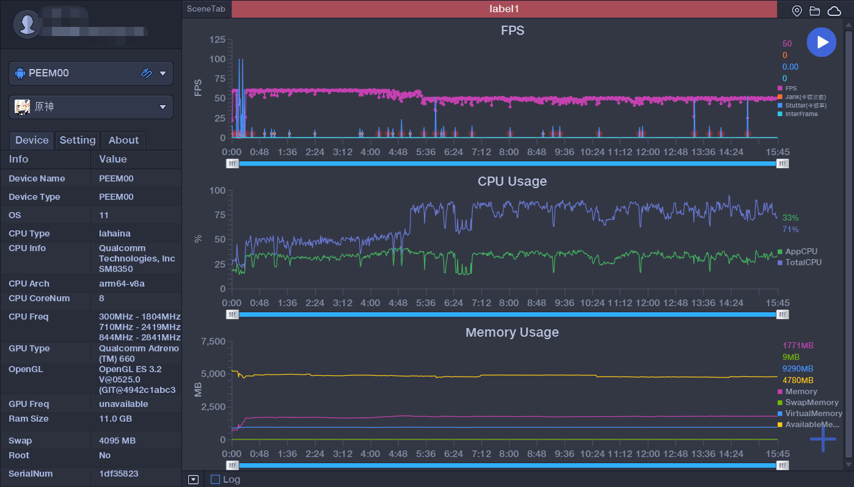Click the Android robot icon next to PEEM00
This screenshot has width=854, height=487.
[x=20, y=73]
